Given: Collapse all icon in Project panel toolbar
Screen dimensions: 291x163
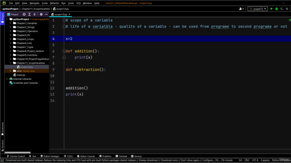Looking at the screenshot, I should (x=35, y=14).
